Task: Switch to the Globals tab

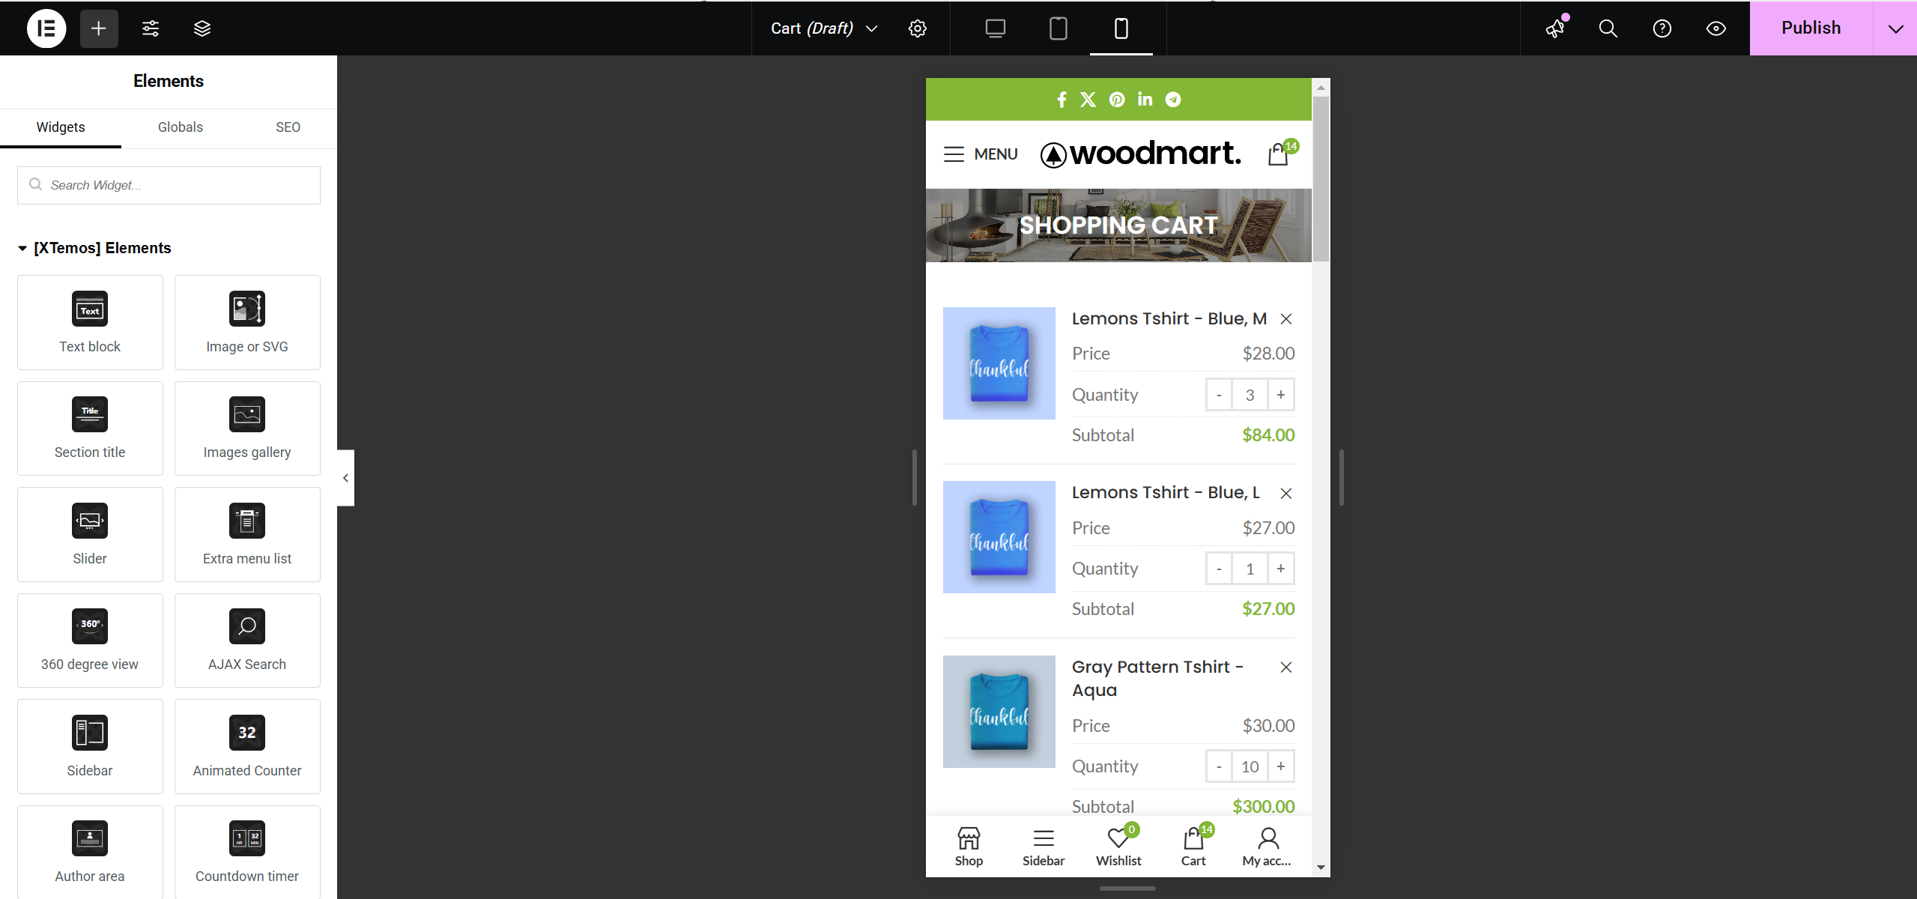Action: point(180,127)
